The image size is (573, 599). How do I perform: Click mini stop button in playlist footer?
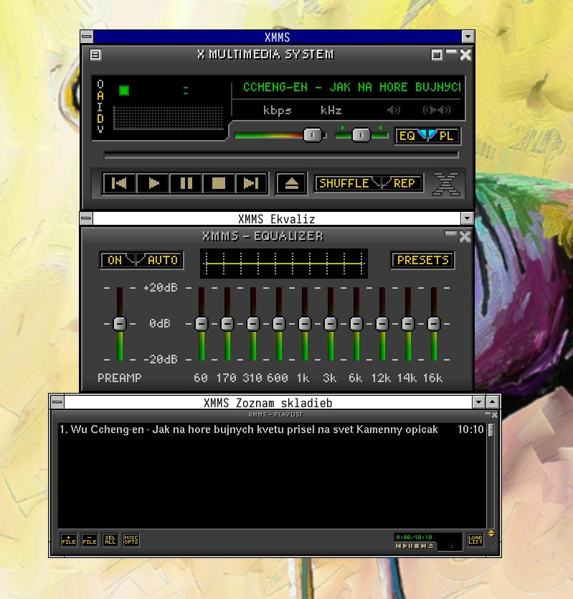(x=417, y=546)
